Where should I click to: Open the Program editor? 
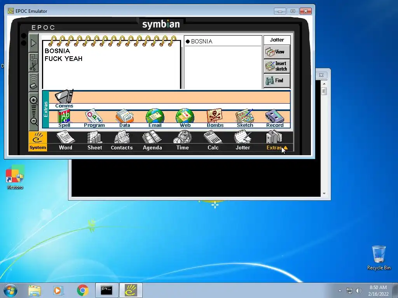94,118
